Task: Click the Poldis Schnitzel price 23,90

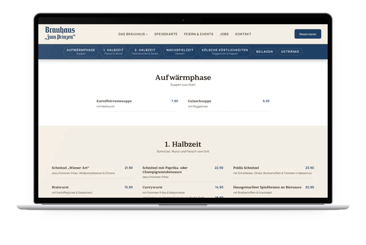Action: pyautogui.click(x=310, y=168)
